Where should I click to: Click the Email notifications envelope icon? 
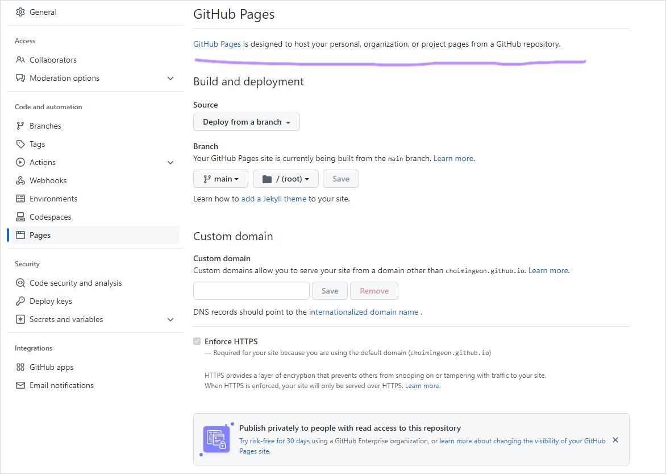tap(20, 385)
